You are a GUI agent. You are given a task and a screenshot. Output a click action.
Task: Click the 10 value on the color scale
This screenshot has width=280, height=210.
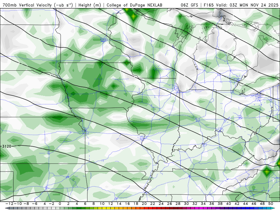click(x=102, y=204)
